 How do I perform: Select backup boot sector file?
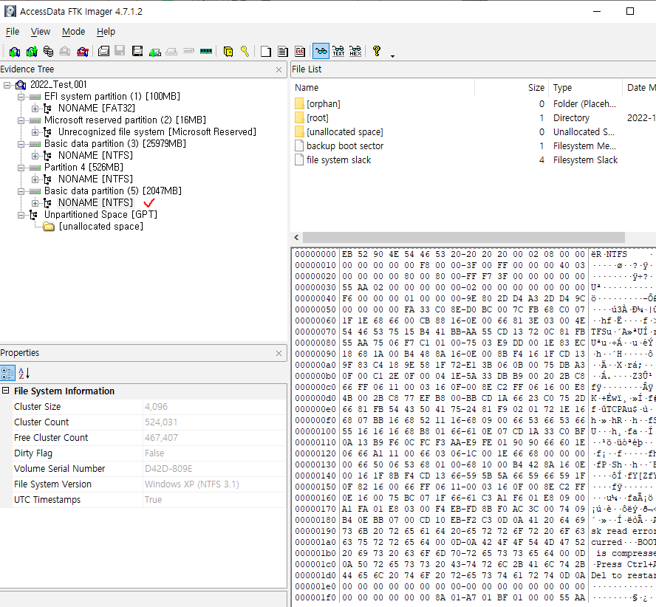[x=345, y=146]
